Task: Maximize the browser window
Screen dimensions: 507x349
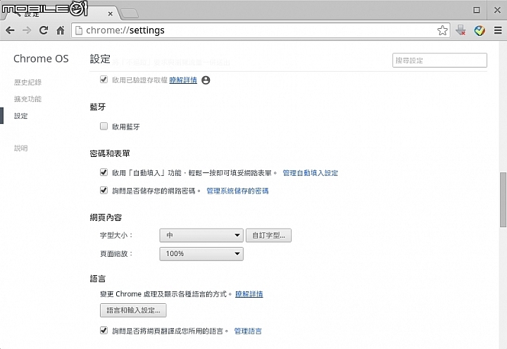Action: (476, 10)
